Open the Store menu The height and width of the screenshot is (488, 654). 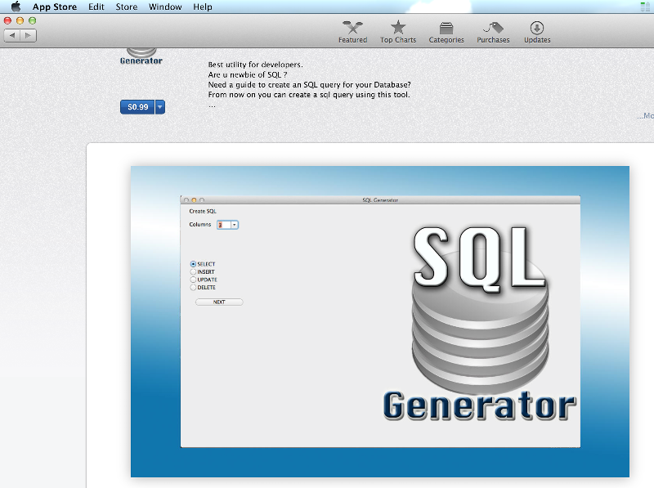[127, 7]
